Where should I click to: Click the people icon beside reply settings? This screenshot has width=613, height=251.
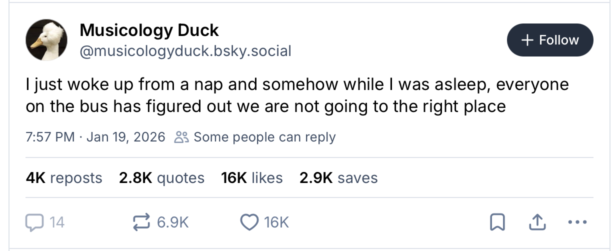180,137
